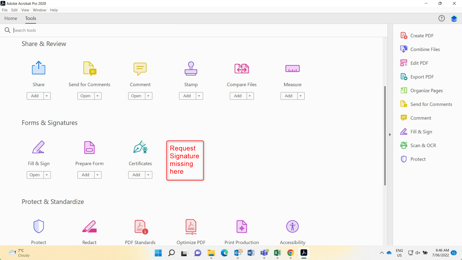Open the View menu
The image size is (462, 260).
25,10
